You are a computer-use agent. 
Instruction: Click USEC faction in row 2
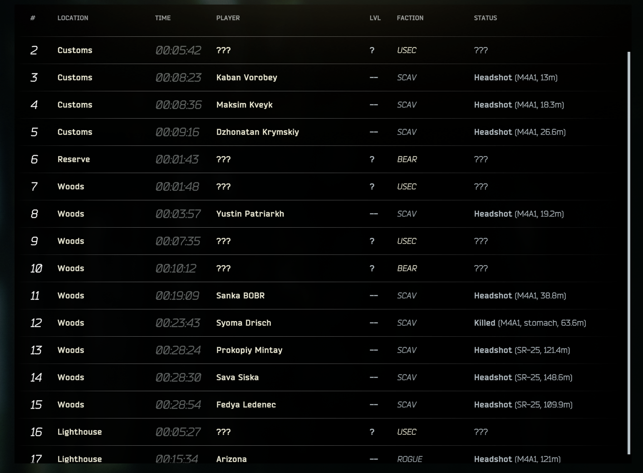tap(407, 50)
